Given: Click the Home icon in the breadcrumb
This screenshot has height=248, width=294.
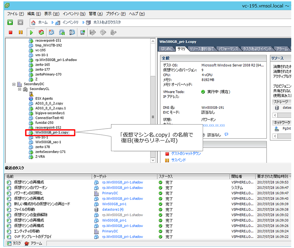Looking at the screenshot, I should coord(33,23).
